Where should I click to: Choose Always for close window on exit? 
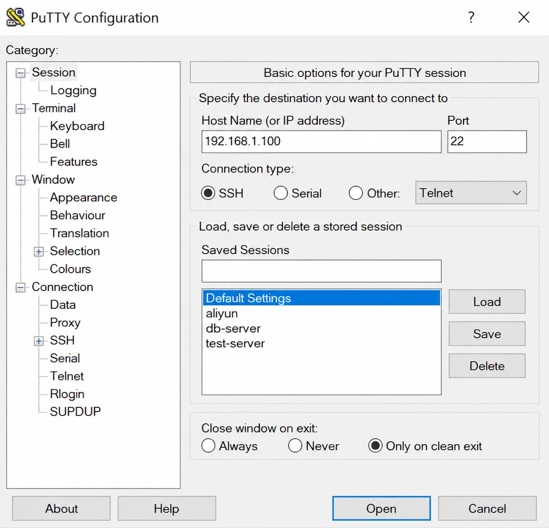(208, 446)
